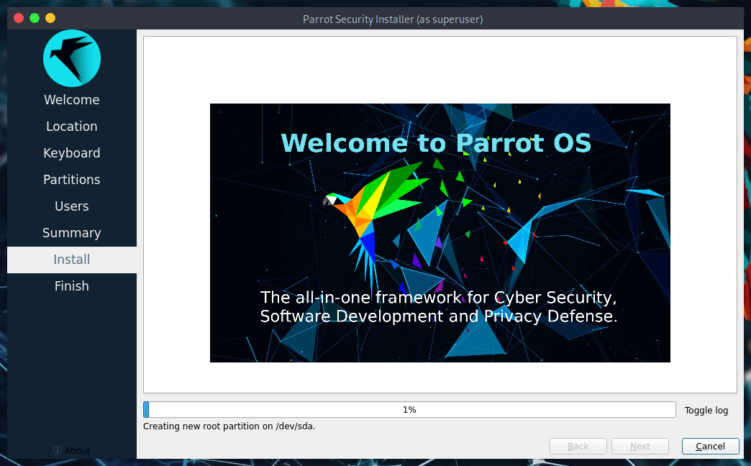
Task: Select the Users step
Action: click(71, 206)
